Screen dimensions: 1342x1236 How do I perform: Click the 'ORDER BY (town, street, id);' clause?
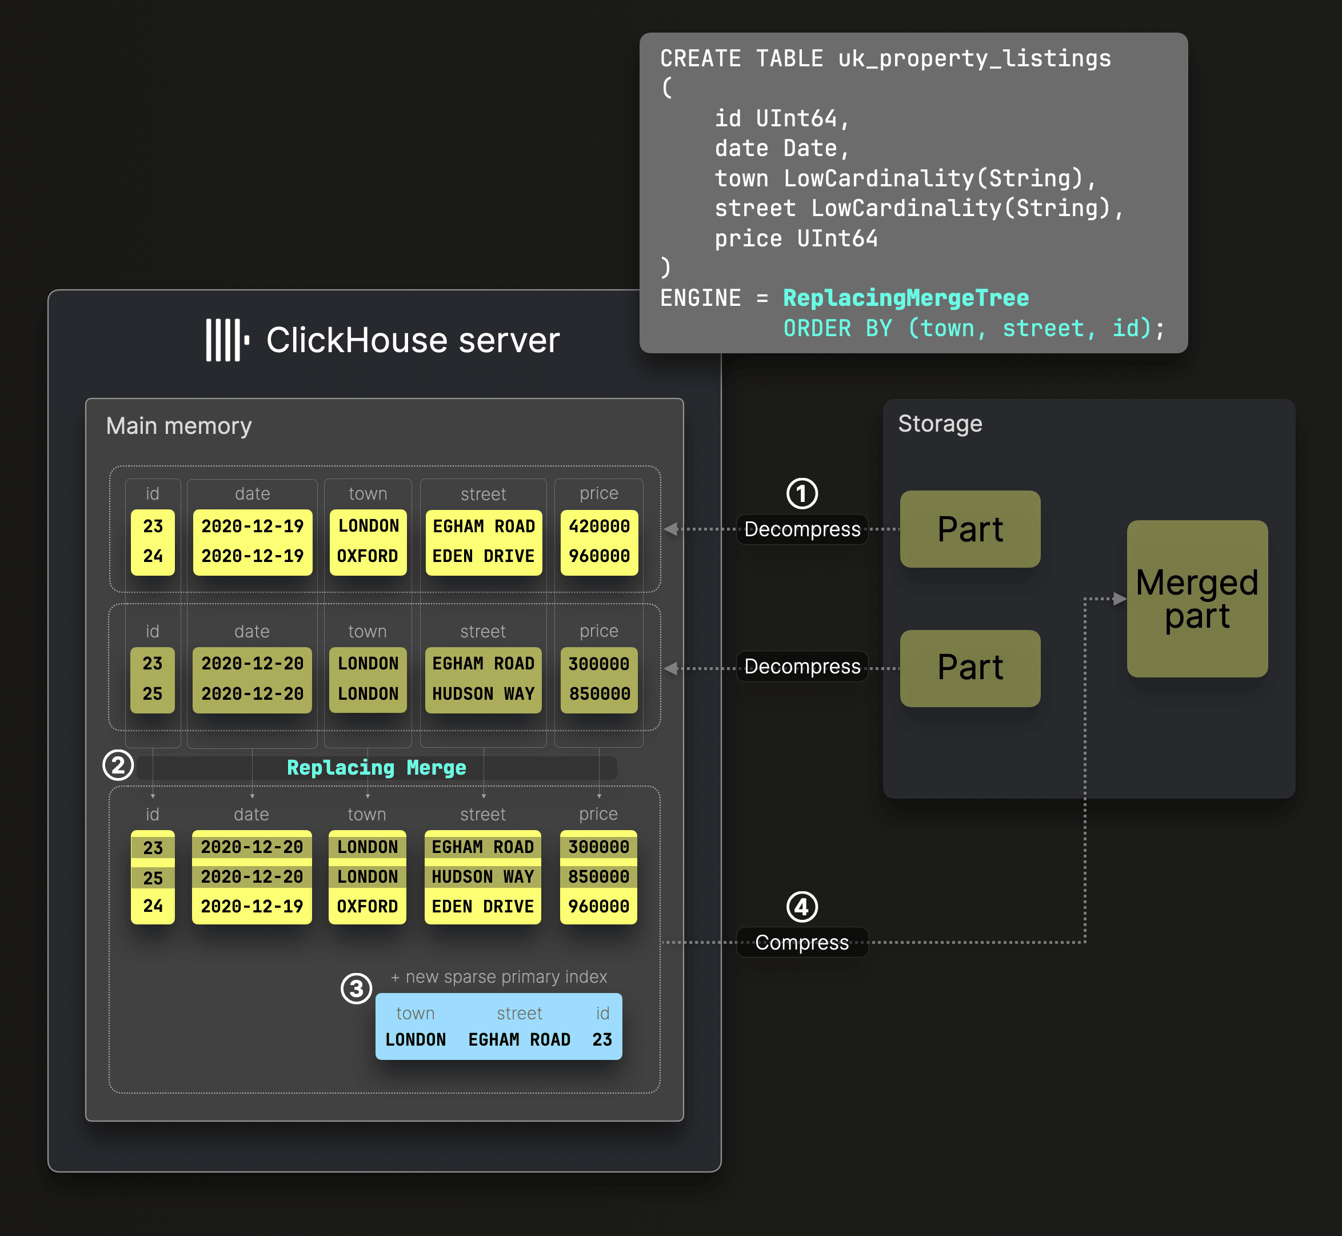[973, 328]
